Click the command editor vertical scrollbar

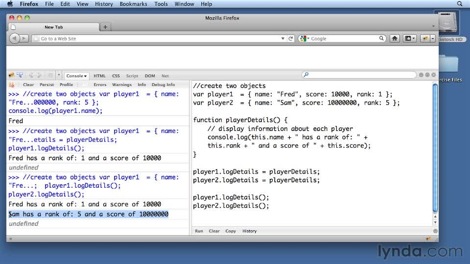click(x=435, y=148)
